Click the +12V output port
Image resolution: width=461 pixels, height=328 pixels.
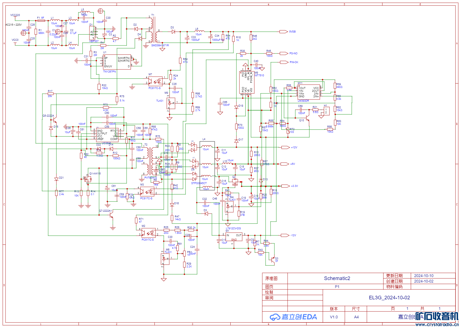[x=286, y=147]
